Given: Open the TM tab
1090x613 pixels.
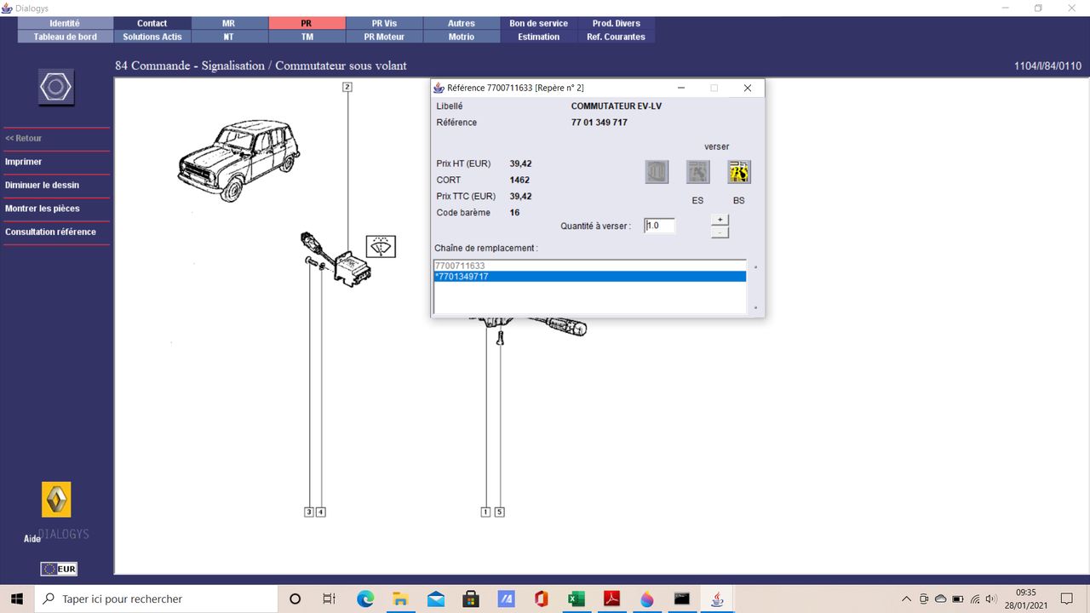Looking at the screenshot, I should point(307,37).
